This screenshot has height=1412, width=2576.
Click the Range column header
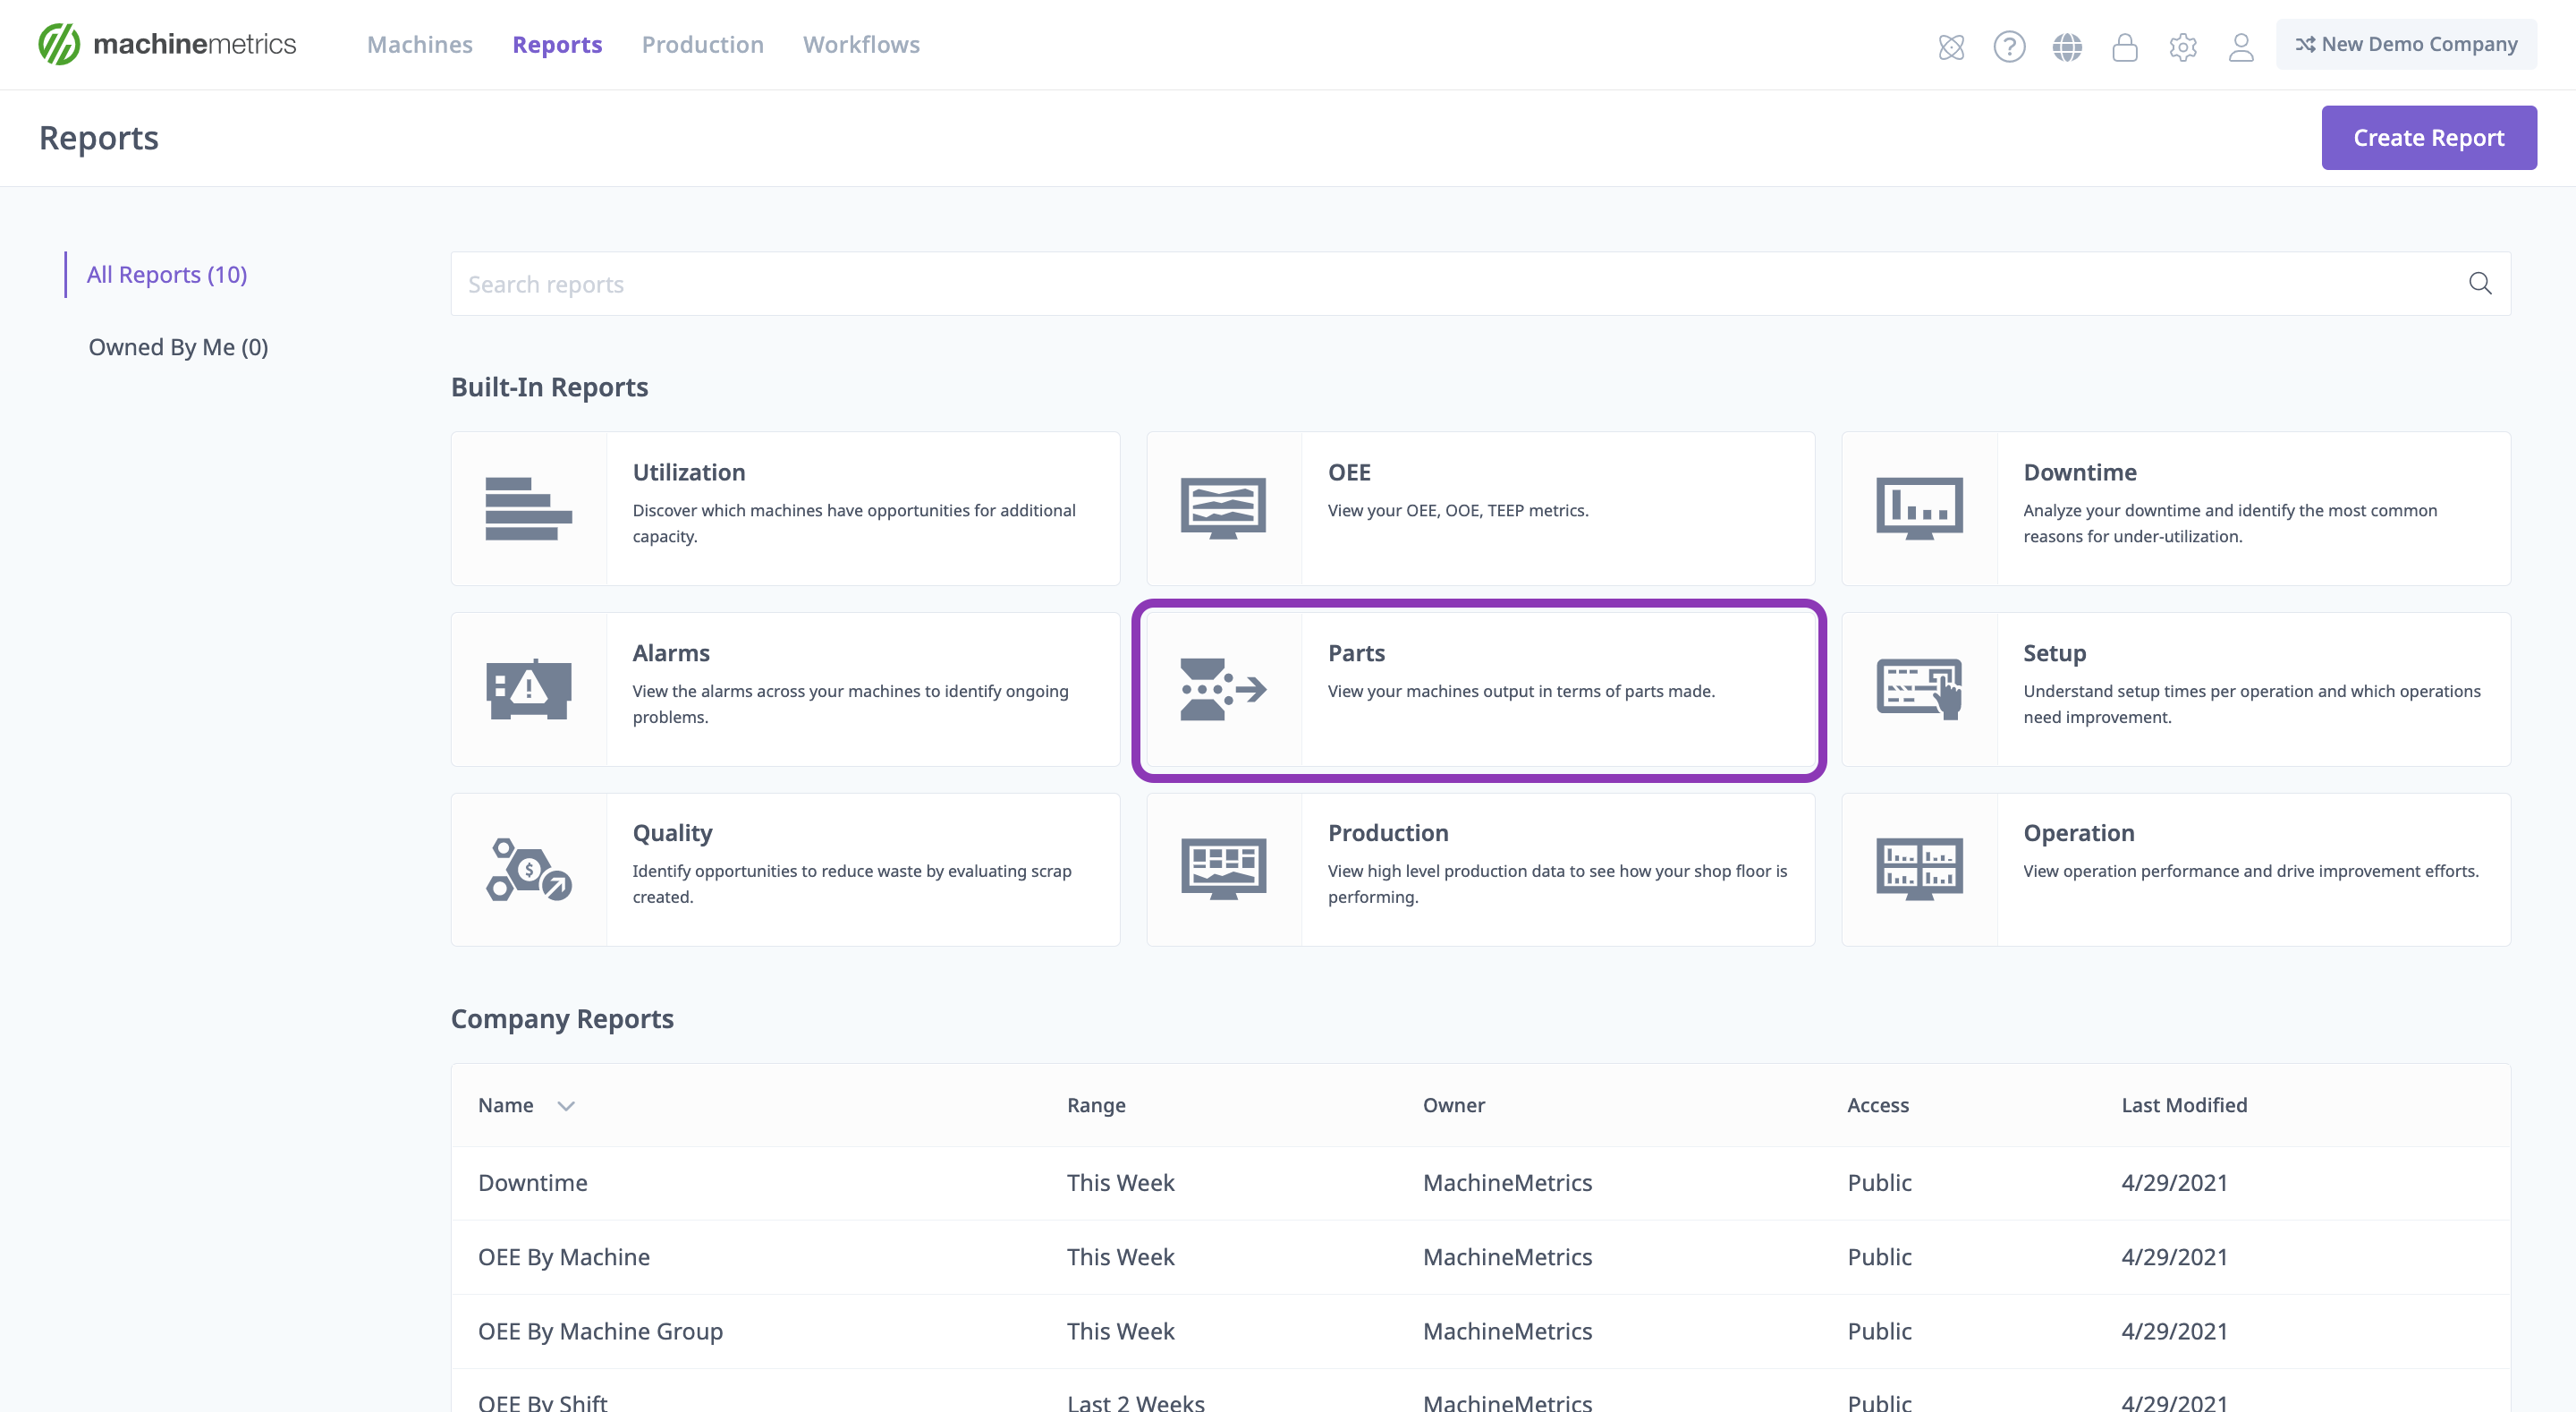point(1096,1105)
